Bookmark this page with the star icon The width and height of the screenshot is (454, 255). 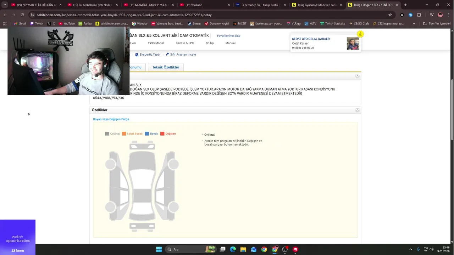[x=390, y=15]
